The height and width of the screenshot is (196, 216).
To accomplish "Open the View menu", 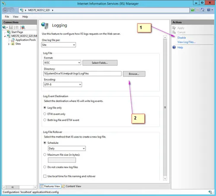I will click(16, 16).
